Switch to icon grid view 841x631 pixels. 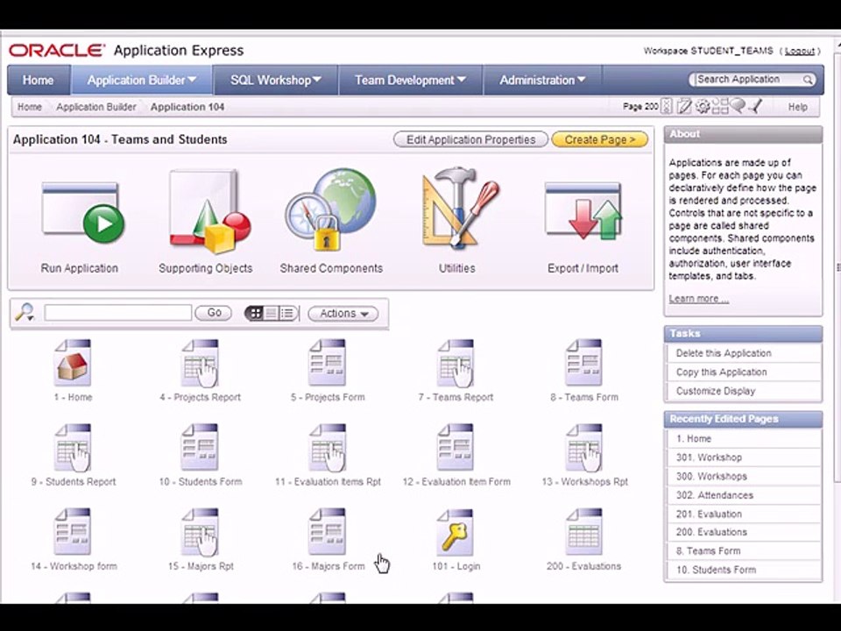point(255,313)
